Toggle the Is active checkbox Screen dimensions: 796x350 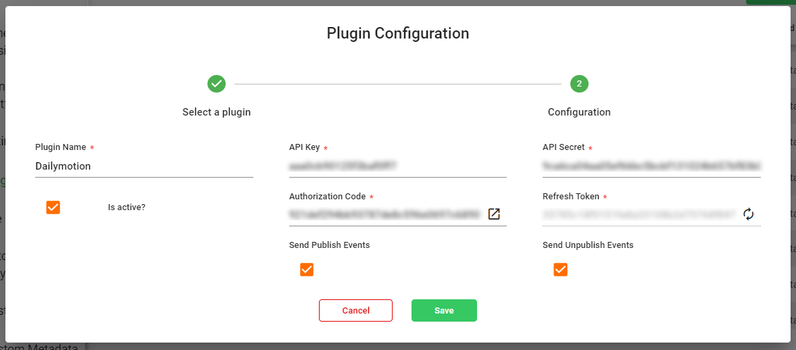point(53,207)
